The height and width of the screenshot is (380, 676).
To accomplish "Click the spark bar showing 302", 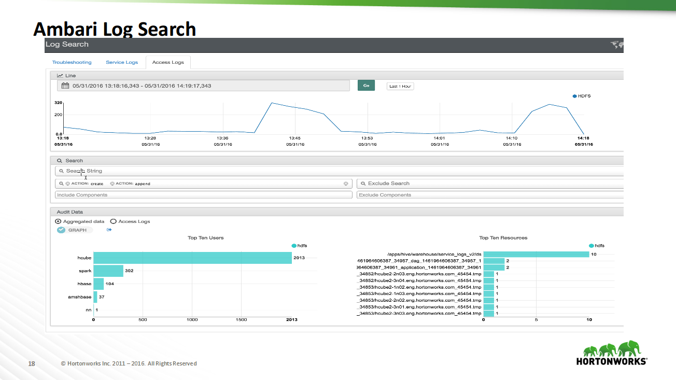I will [108, 271].
